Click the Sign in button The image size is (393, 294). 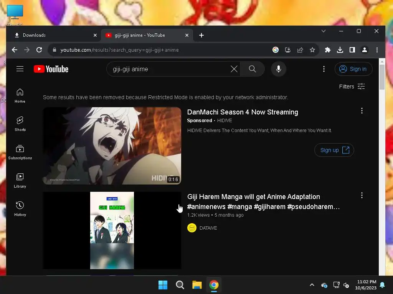click(353, 69)
